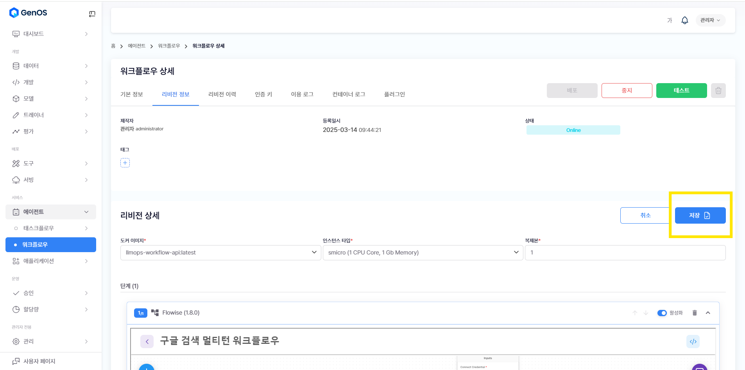Image resolution: width=745 pixels, height=370 pixels.
Task: Delete the Flowise step with its trash icon
Action: pyautogui.click(x=694, y=313)
